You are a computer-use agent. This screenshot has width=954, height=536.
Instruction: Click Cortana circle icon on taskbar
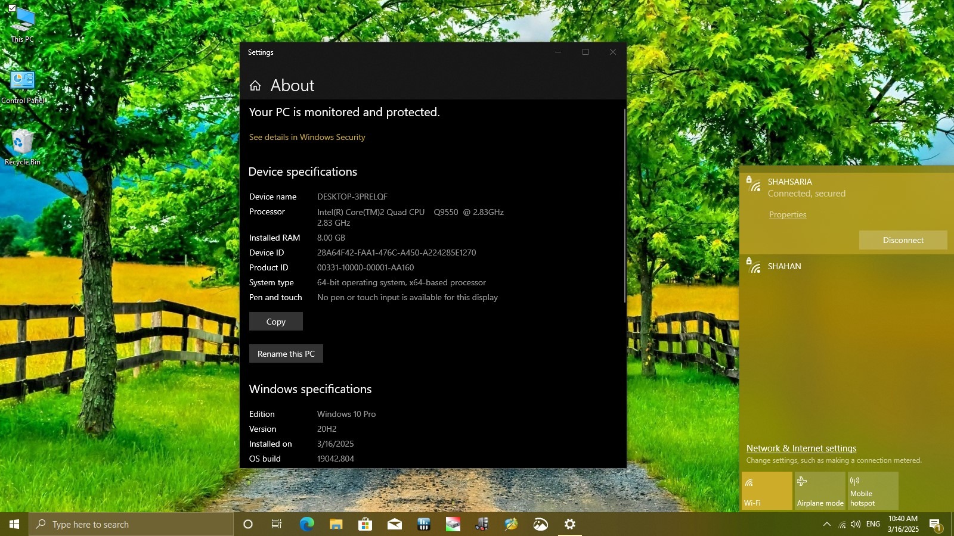[x=248, y=524]
